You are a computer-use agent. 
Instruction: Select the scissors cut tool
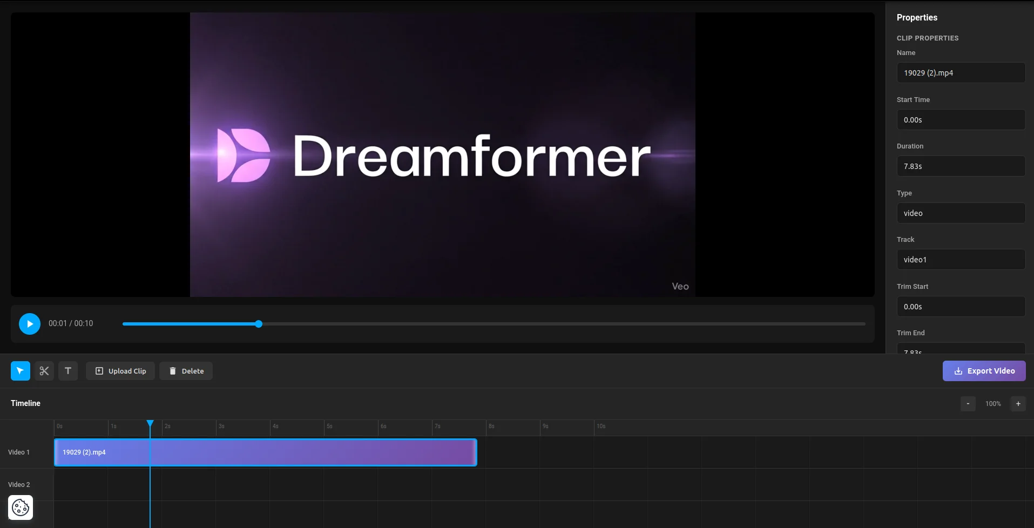tap(44, 371)
